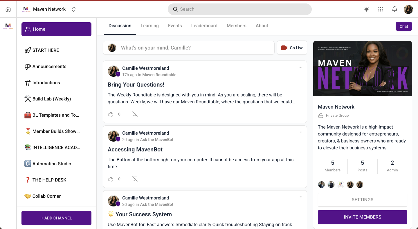This screenshot has width=418, height=229.
Task: Open Maven Roundtable channel link in first post
Action: tap(159, 75)
